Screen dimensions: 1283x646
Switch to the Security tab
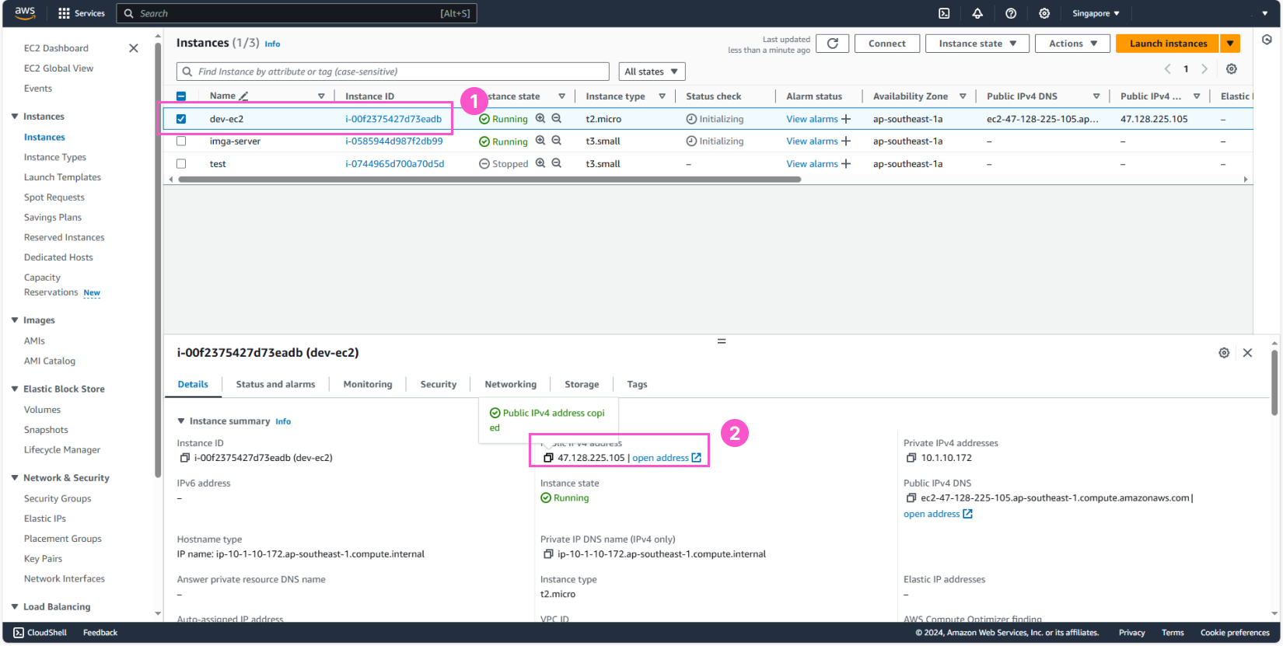(439, 384)
